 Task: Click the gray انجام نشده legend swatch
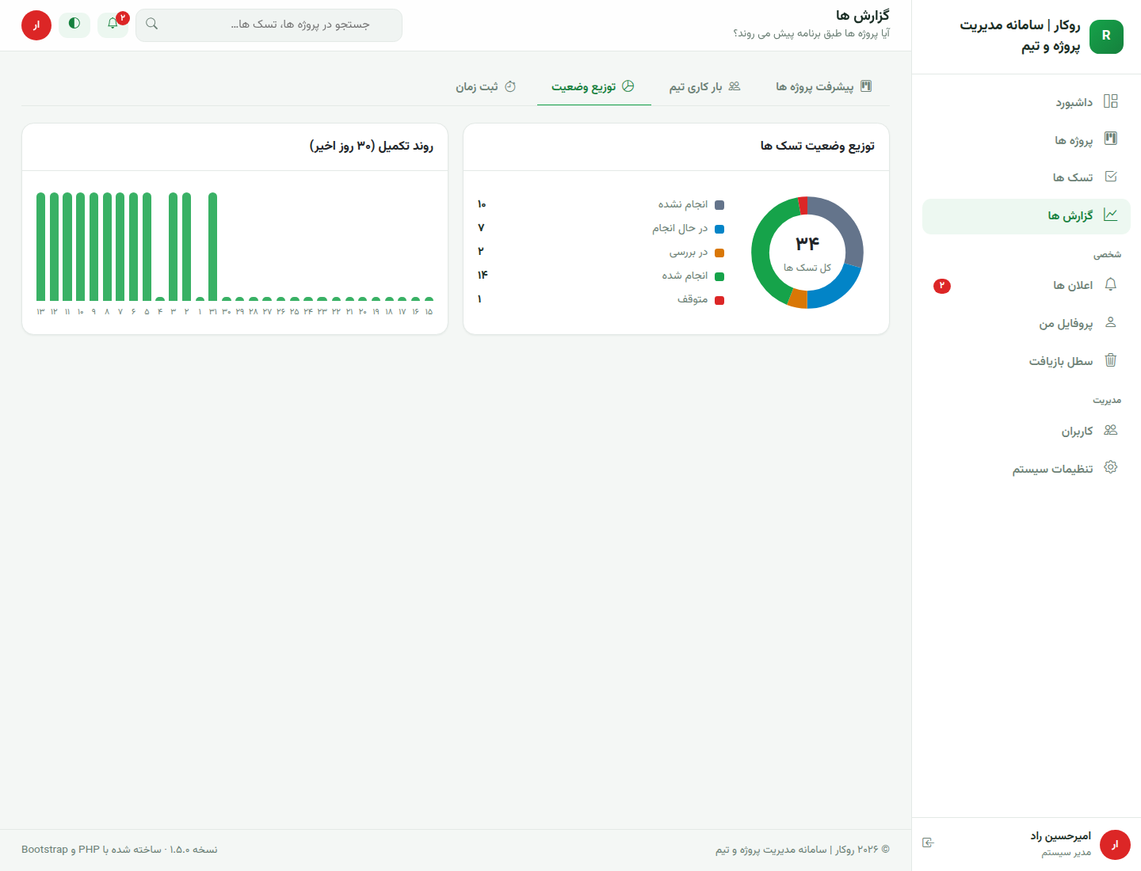pos(719,205)
